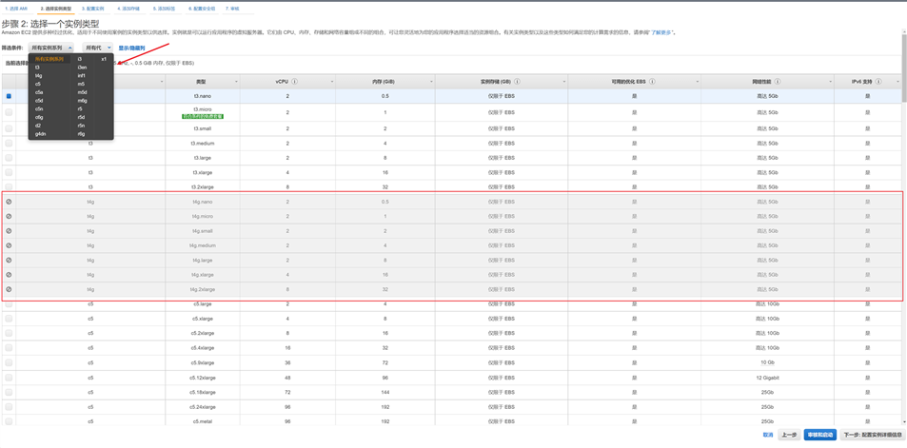The width and height of the screenshot is (907, 448).
Task: Click the disabled icon on the t4g.xlarge row
Action: click(x=9, y=275)
